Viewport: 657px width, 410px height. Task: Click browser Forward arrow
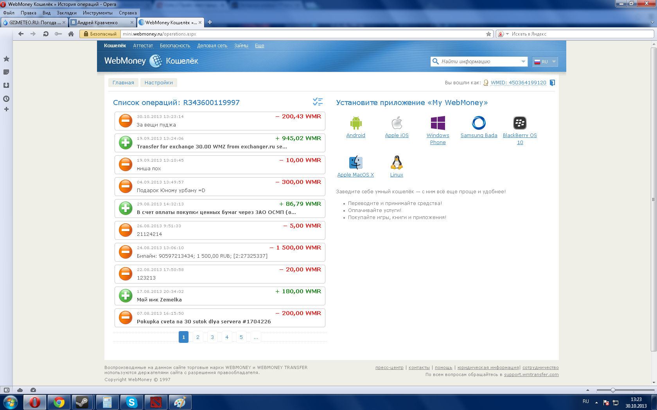33,34
